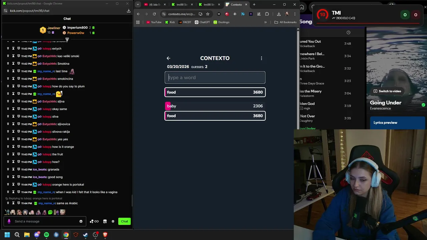Open Chrome downloads icon in toolbar
The width and height of the screenshot is (427, 240).
pos(279,14)
